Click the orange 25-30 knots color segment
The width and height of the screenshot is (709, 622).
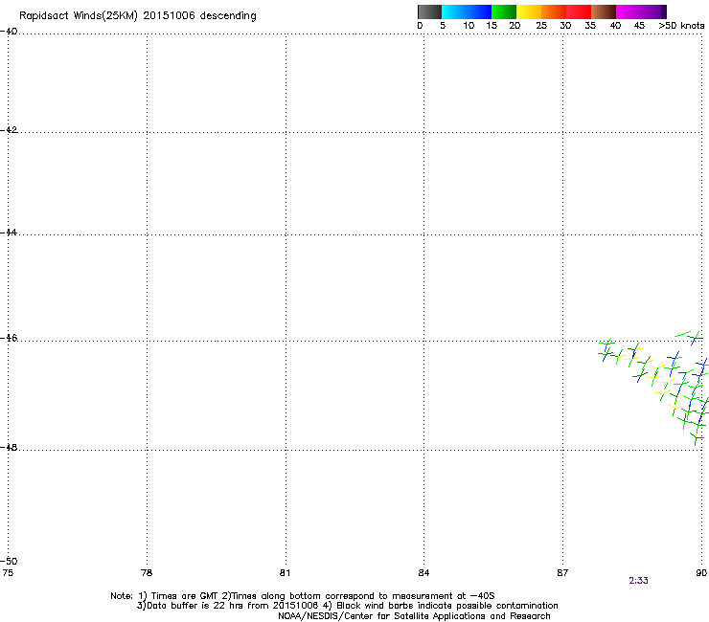pyautogui.click(x=554, y=11)
